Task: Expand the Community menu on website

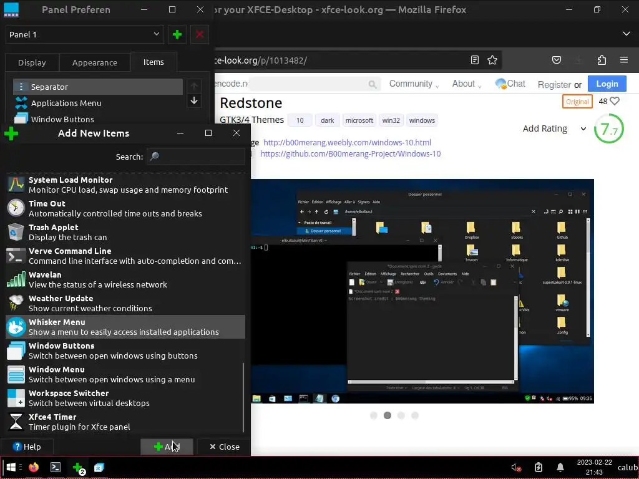Action: click(414, 84)
